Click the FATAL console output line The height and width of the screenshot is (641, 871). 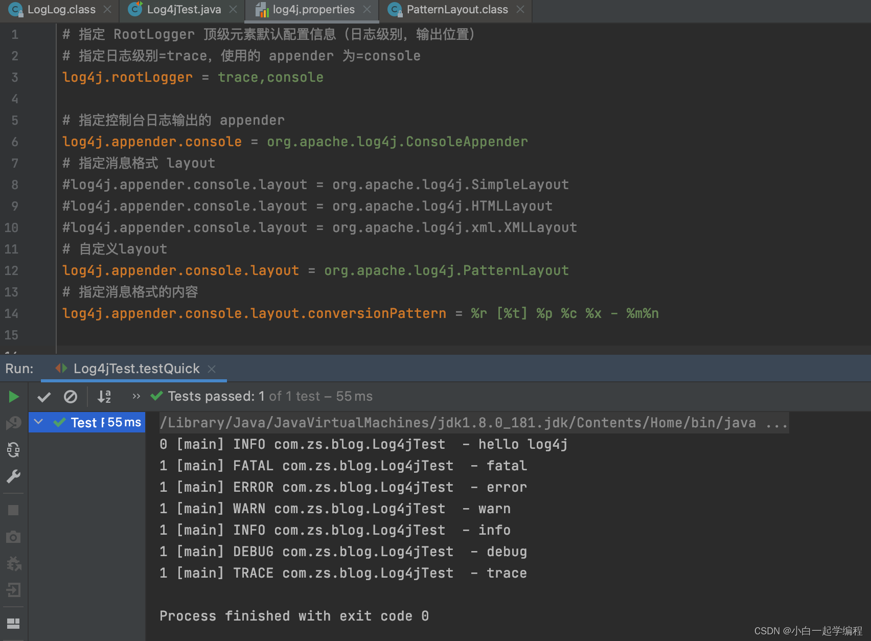343,466
